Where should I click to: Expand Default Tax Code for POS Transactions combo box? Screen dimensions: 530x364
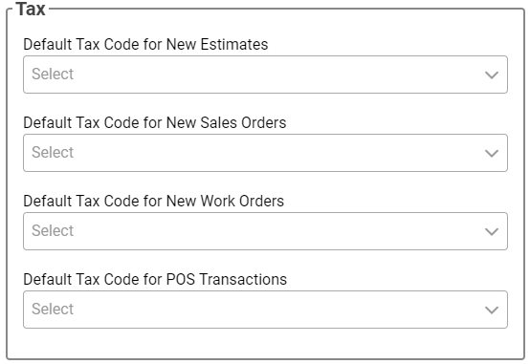265,310
